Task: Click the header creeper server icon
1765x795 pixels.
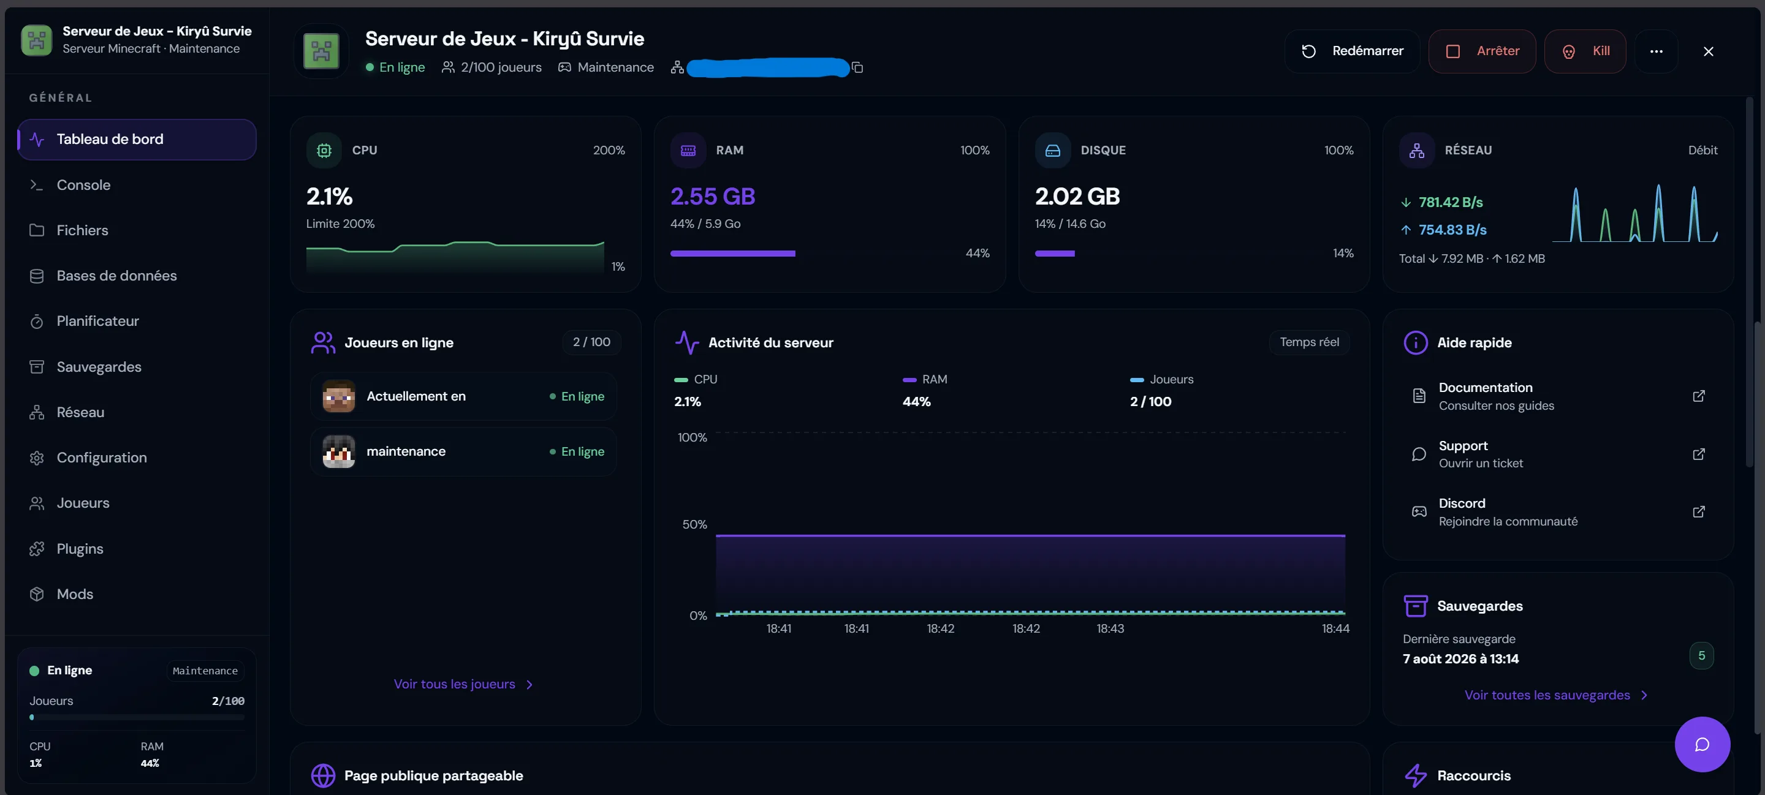Action: coord(321,51)
